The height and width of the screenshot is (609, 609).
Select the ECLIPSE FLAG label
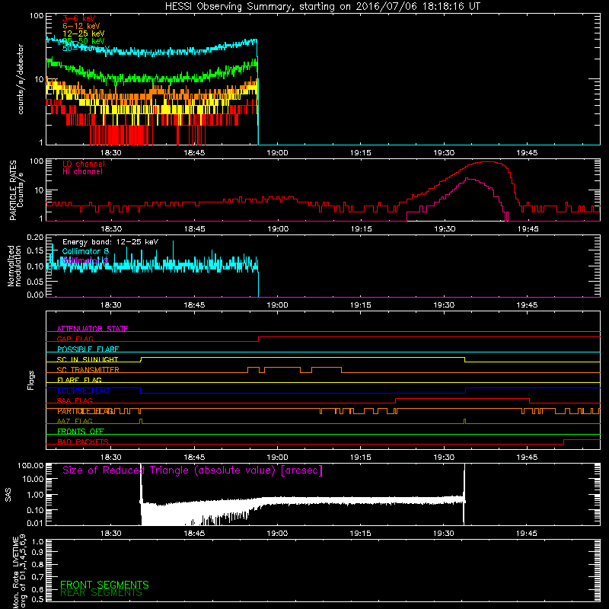[x=83, y=391]
